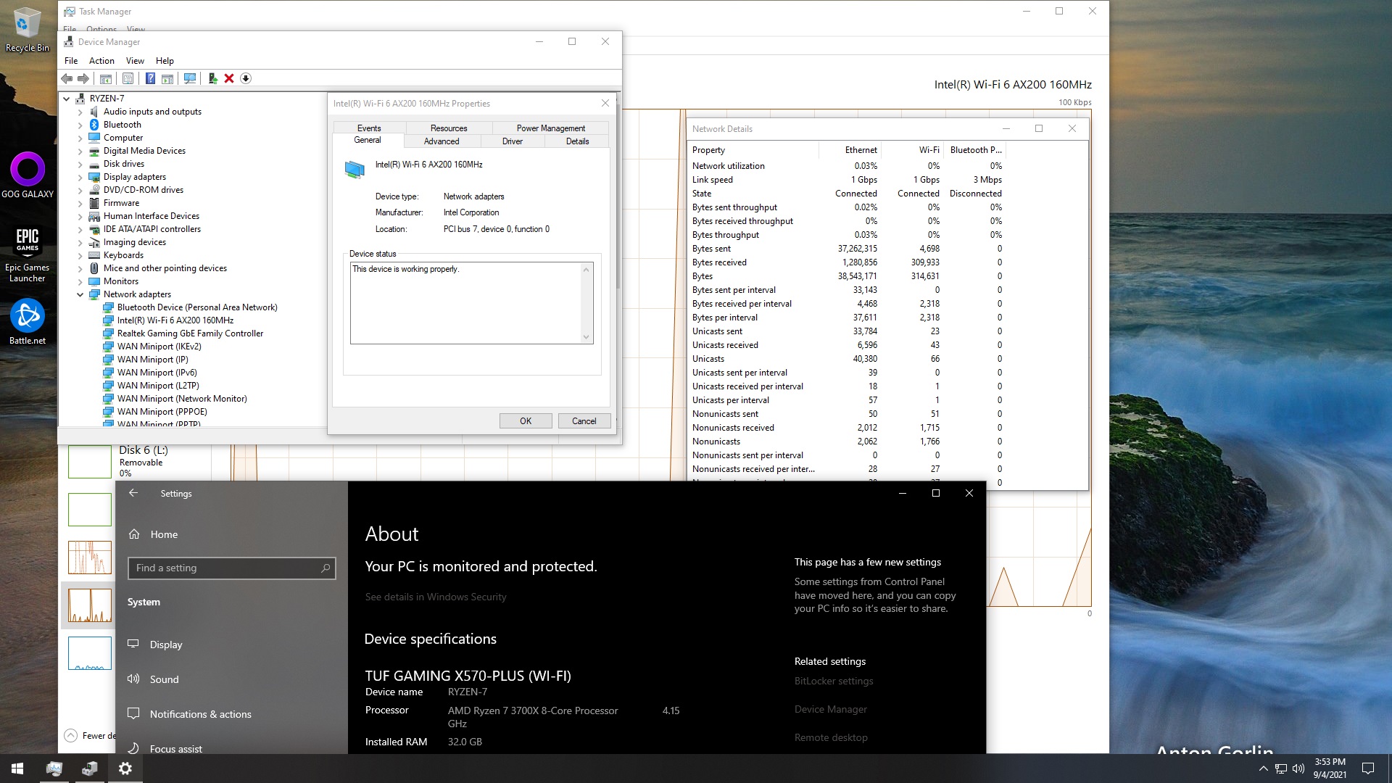Open Device Manager link in Related settings
This screenshot has height=783, width=1392.
[x=831, y=709]
